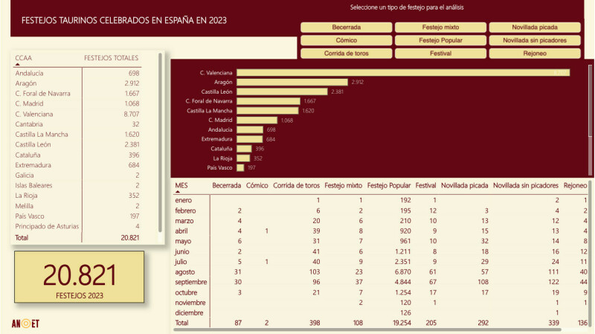Image resolution: width=595 pixels, height=334 pixels.
Task: Select the Festejo mixto filter button
Action: click(x=440, y=28)
